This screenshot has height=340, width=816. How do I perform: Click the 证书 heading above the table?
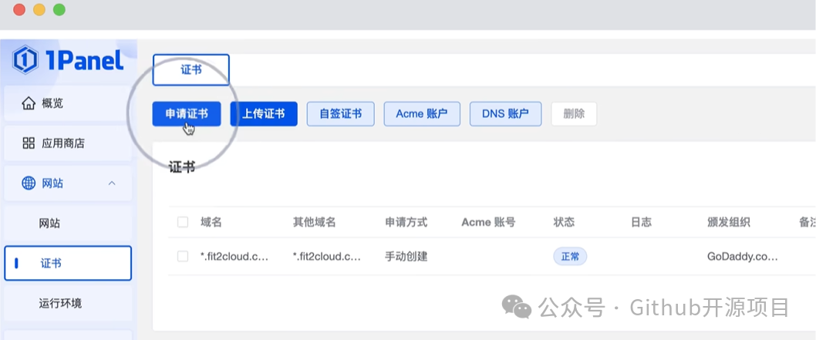[181, 167]
